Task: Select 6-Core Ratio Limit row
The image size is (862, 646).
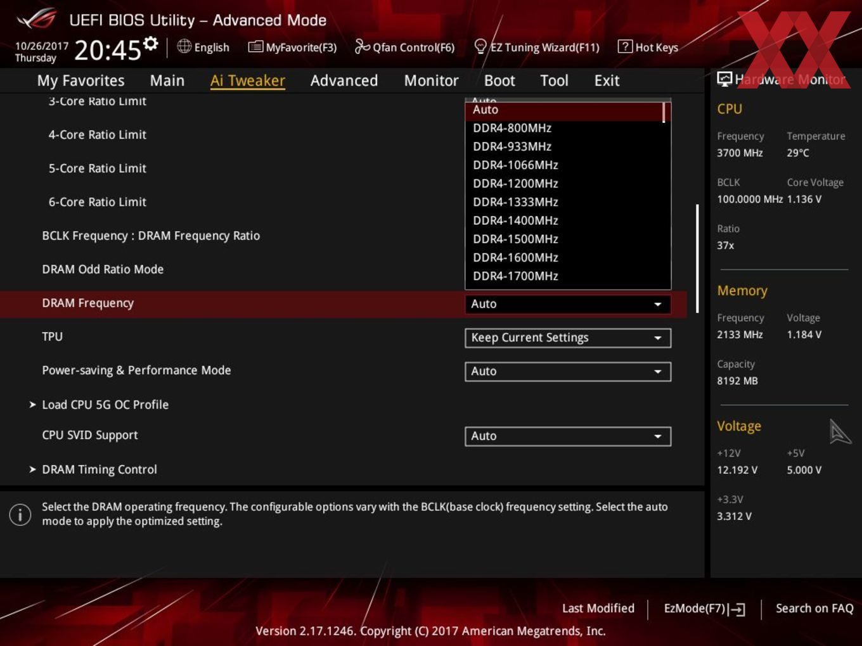Action: click(x=98, y=202)
